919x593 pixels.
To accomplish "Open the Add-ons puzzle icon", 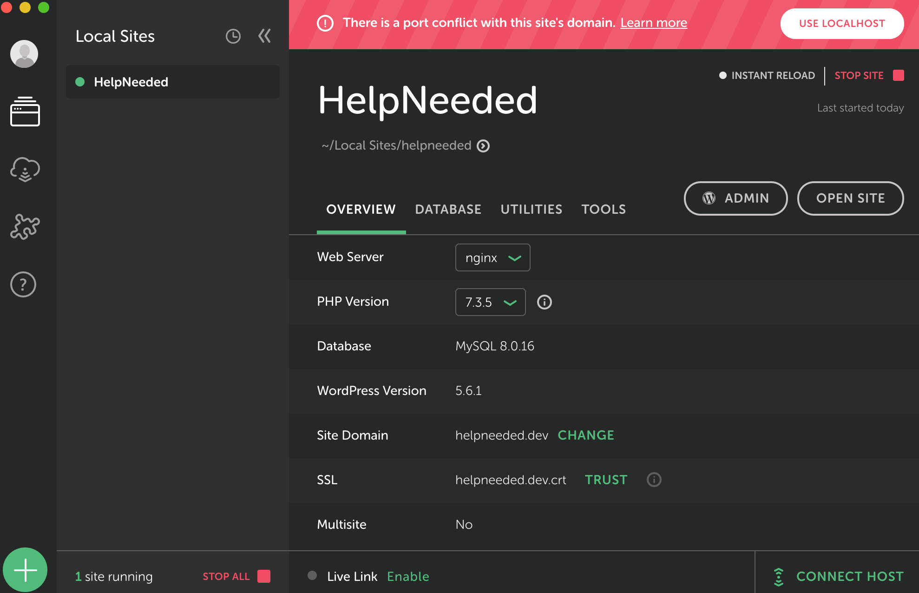I will [25, 227].
